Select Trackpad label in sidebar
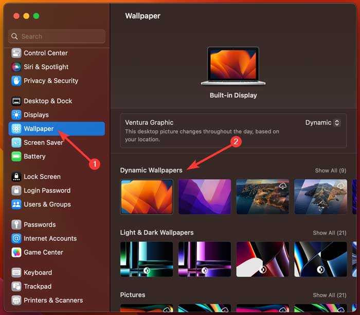Screen dimensions: 360x315 [38, 286]
